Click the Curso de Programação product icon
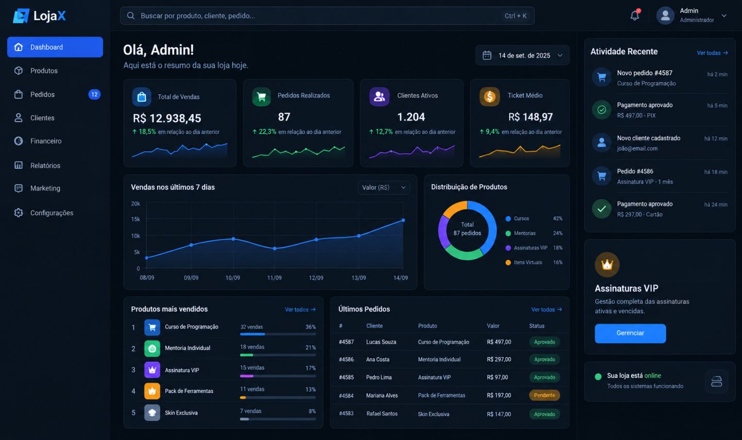This screenshot has width=742, height=440. [152, 327]
